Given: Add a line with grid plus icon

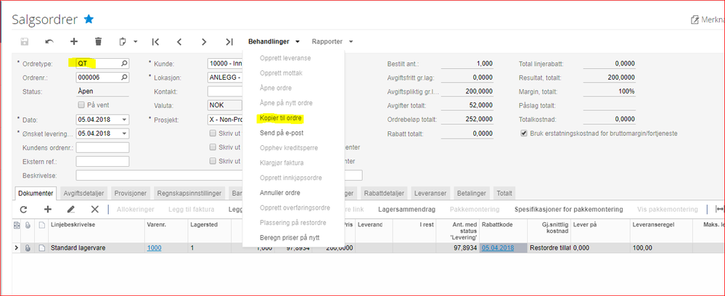Looking at the screenshot, I should coord(48,210).
